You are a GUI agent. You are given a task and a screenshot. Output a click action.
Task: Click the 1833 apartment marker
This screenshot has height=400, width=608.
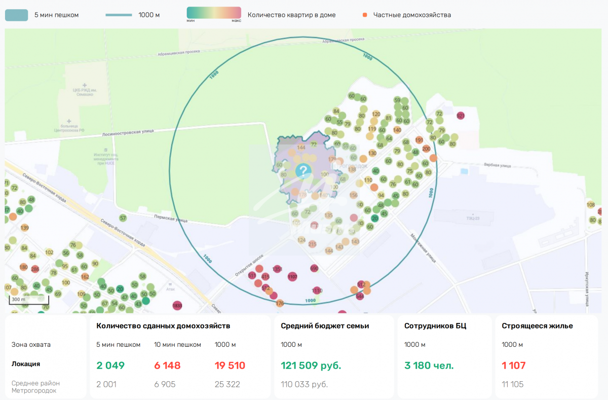(x=177, y=306)
